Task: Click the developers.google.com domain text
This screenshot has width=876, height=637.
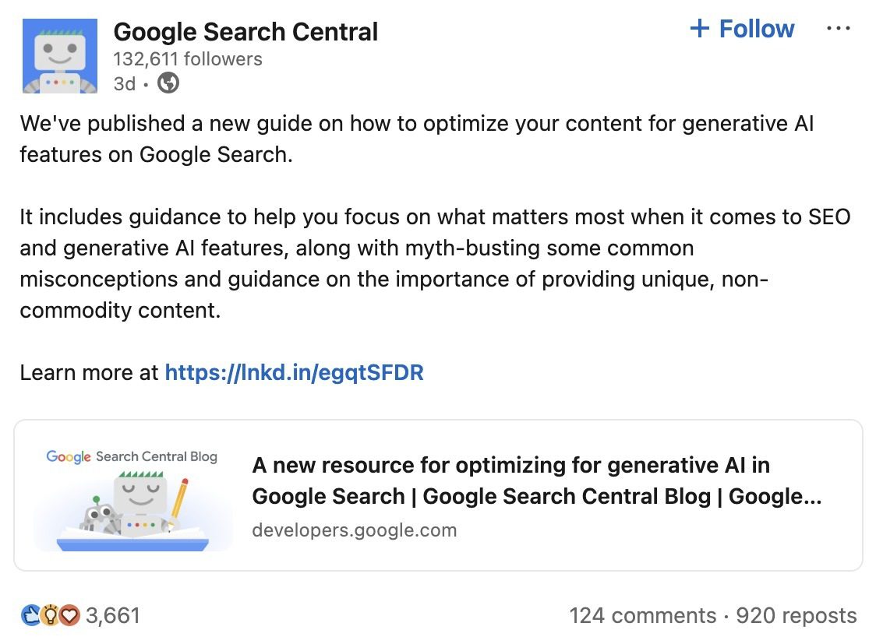Action: (x=354, y=530)
